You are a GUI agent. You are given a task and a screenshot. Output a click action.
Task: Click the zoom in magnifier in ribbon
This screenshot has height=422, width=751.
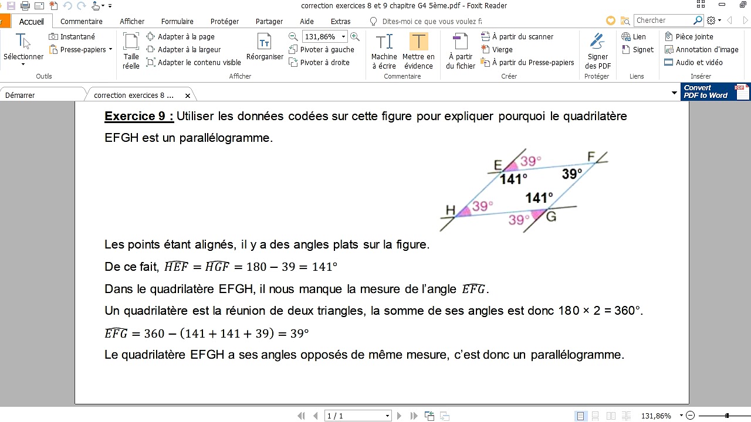pyautogui.click(x=355, y=36)
